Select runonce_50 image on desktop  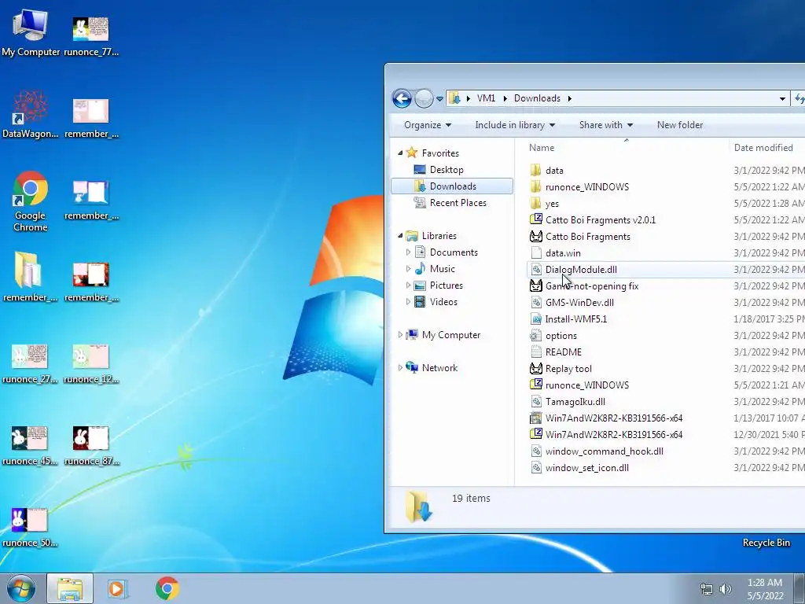click(29, 527)
